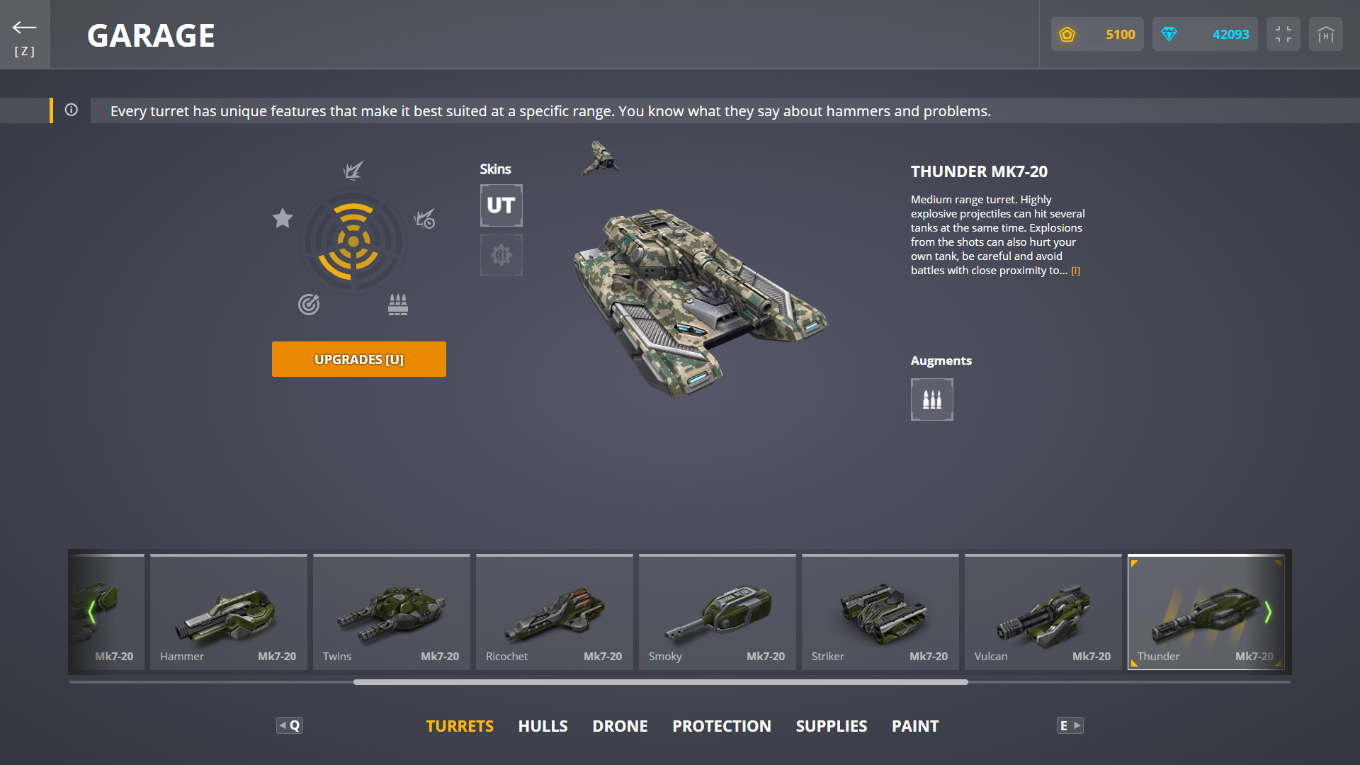Select the garage hangar icon top right
1360x765 pixels.
coord(1325,33)
